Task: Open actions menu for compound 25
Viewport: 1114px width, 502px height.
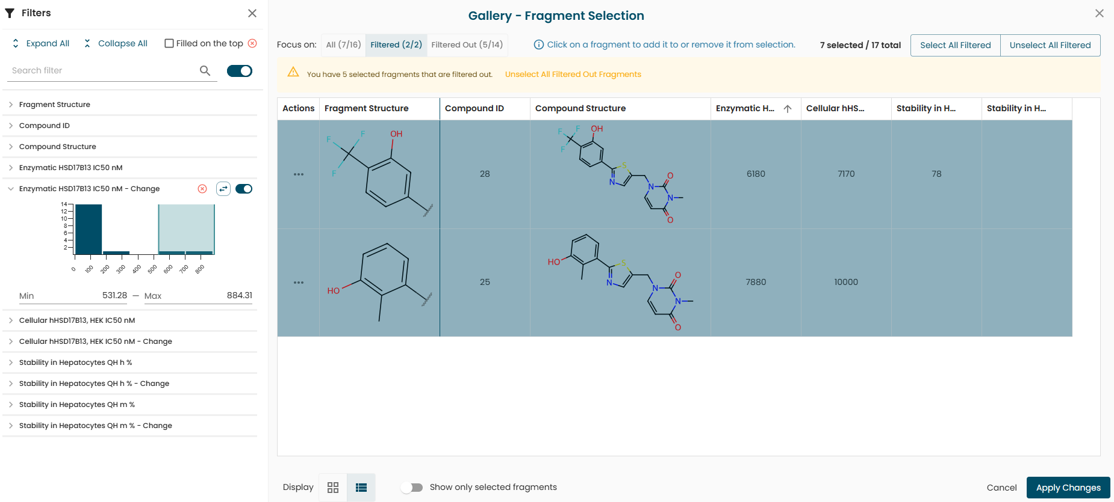Action: point(299,283)
